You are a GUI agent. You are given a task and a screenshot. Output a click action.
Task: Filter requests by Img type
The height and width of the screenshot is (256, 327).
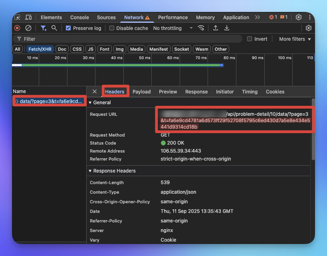pos(119,49)
